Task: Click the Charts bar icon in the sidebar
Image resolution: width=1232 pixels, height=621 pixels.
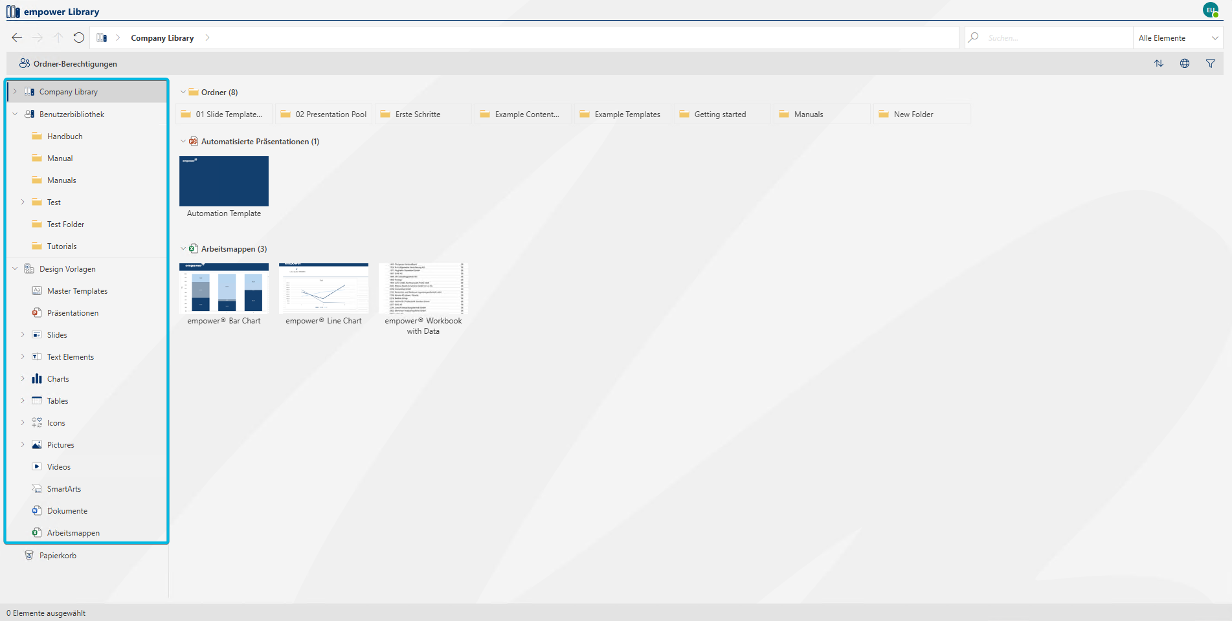Action: pyautogui.click(x=37, y=378)
